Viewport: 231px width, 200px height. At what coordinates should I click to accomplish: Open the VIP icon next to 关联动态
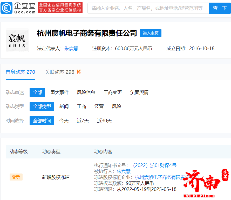(79, 72)
